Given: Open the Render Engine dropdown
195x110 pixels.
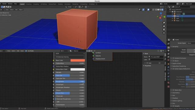Looking at the screenshot, I should (x=191, y=43).
